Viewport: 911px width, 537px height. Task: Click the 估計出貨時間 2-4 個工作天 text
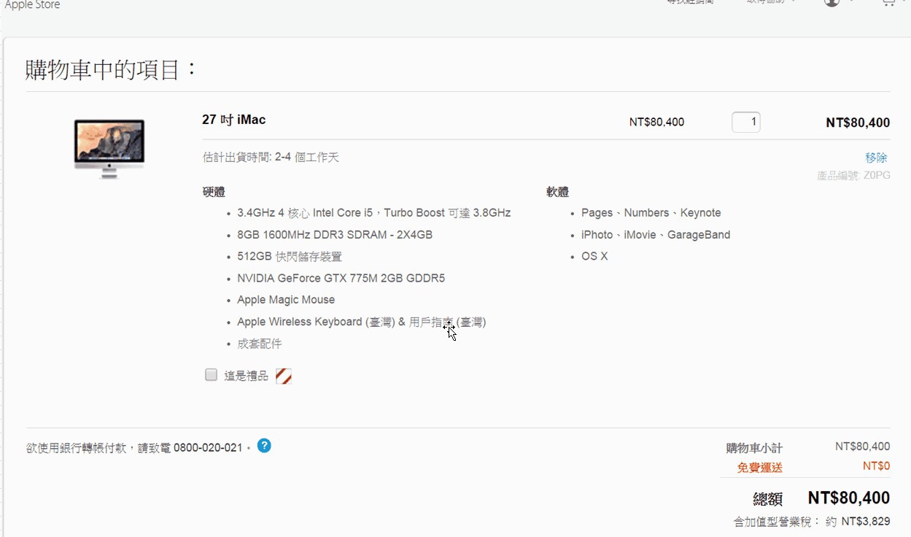pos(271,158)
